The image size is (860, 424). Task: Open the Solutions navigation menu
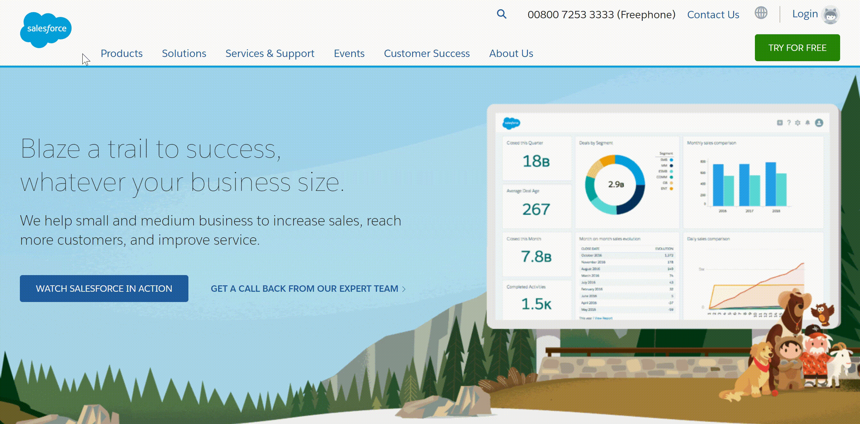pyautogui.click(x=184, y=53)
